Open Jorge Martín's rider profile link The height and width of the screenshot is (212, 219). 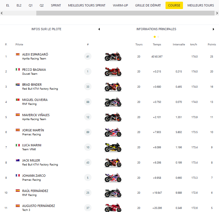[33, 130]
